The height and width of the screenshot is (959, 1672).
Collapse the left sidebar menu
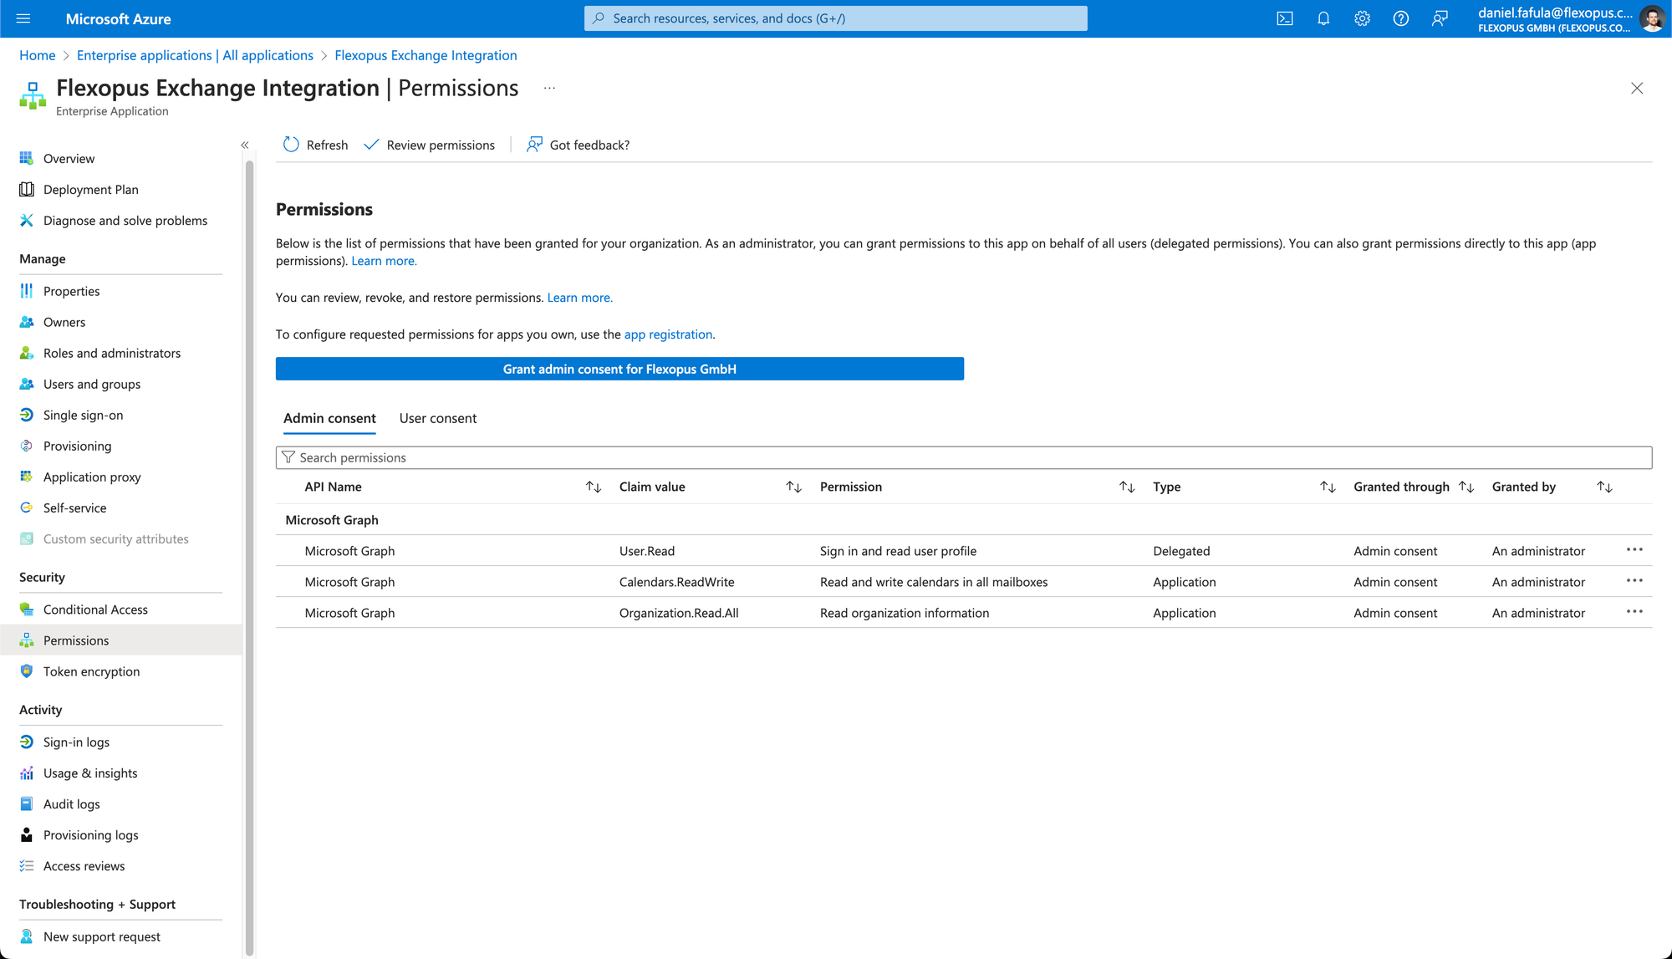245,145
